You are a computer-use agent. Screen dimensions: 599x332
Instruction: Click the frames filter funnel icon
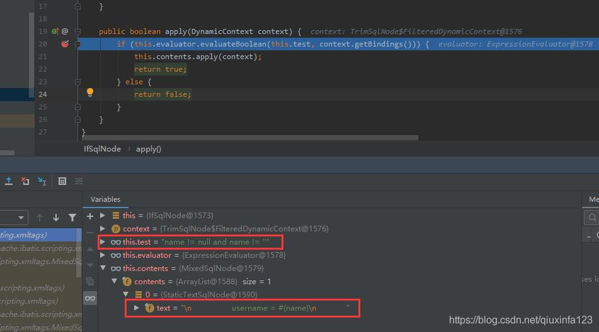72,218
